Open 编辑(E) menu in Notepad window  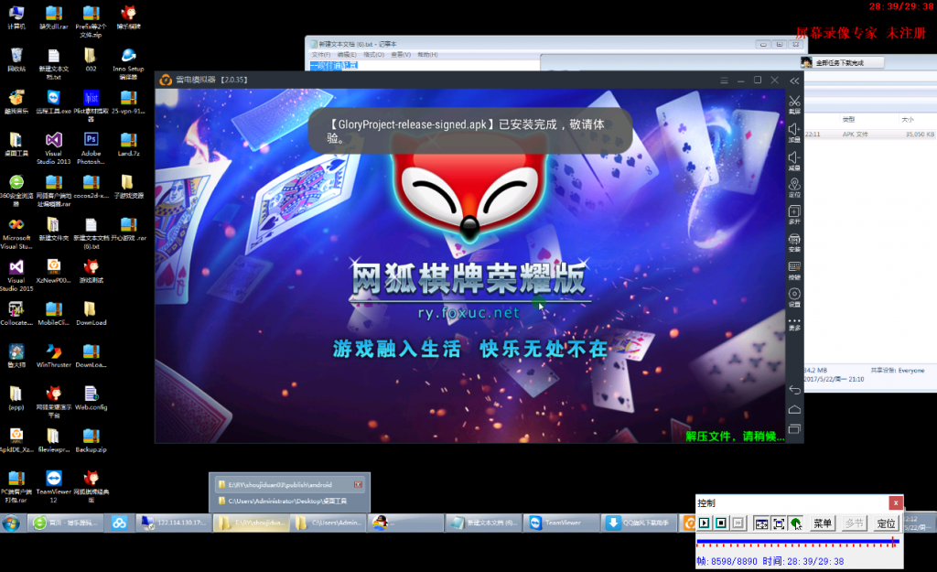click(347, 55)
